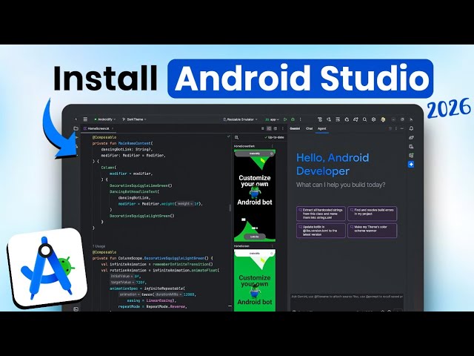
Task: Open the Androidify project dropdown
Action: point(105,119)
